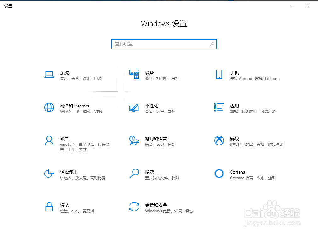
Task: Open the 应用 list icon
Action: (x=219, y=107)
